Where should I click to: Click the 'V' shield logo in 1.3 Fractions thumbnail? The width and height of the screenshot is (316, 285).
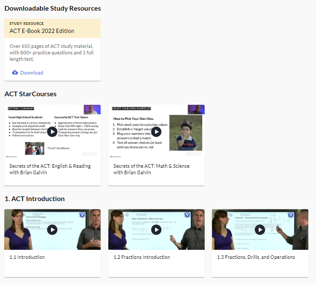tap(291, 215)
